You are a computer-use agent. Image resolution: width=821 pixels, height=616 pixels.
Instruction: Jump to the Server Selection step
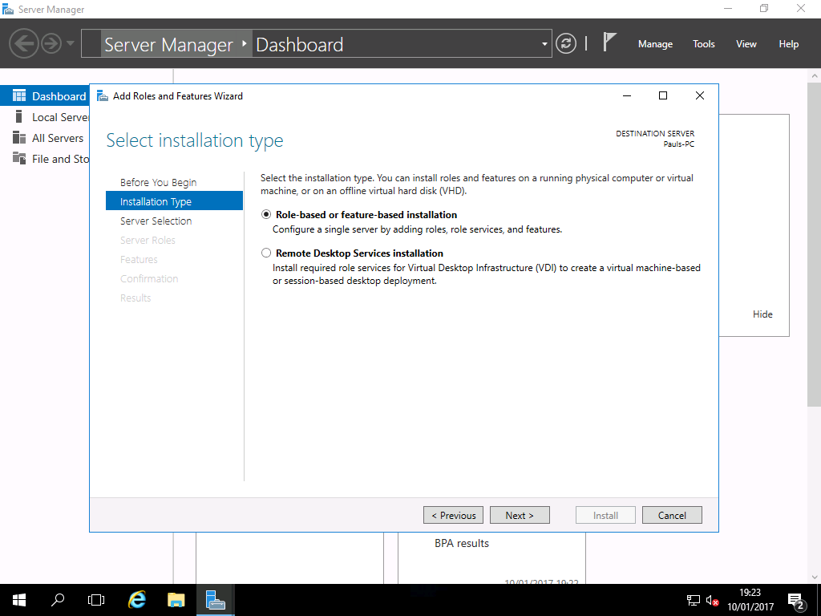coord(156,221)
